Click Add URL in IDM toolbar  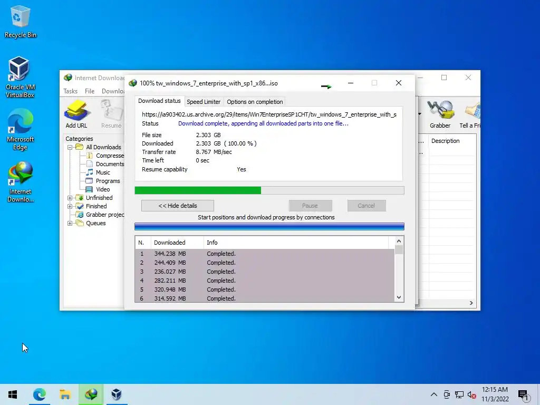[76, 114]
